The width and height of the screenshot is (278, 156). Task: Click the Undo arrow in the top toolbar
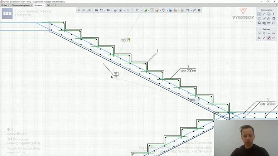pyautogui.click(x=79, y=10)
